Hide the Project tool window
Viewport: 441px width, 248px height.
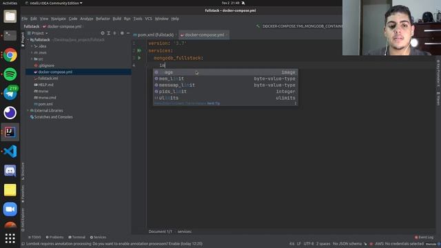pos(128,33)
